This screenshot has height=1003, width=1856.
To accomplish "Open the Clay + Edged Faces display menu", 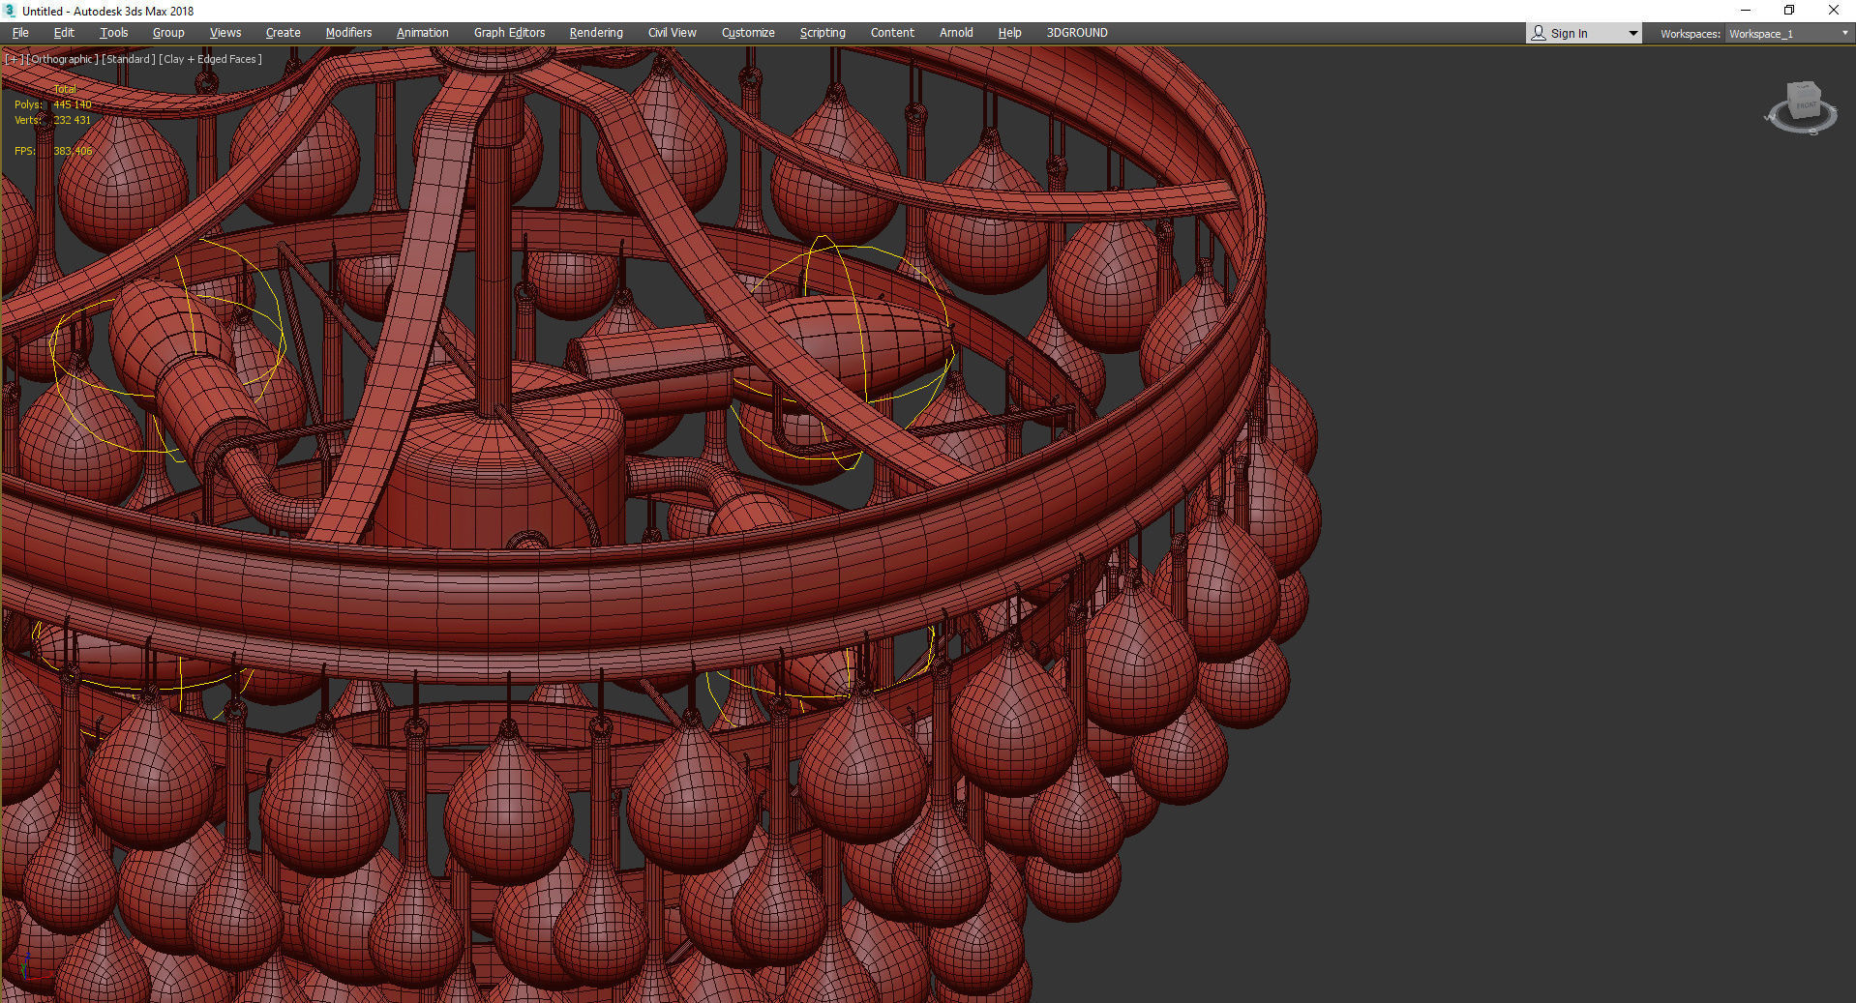I will (x=210, y=59).
